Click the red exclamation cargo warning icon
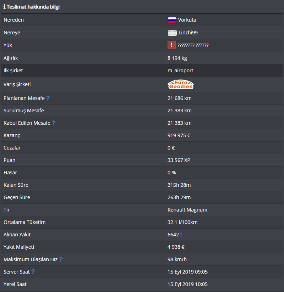Image resolution: width=284 pixels, height=292 pixels. (172, 45)
